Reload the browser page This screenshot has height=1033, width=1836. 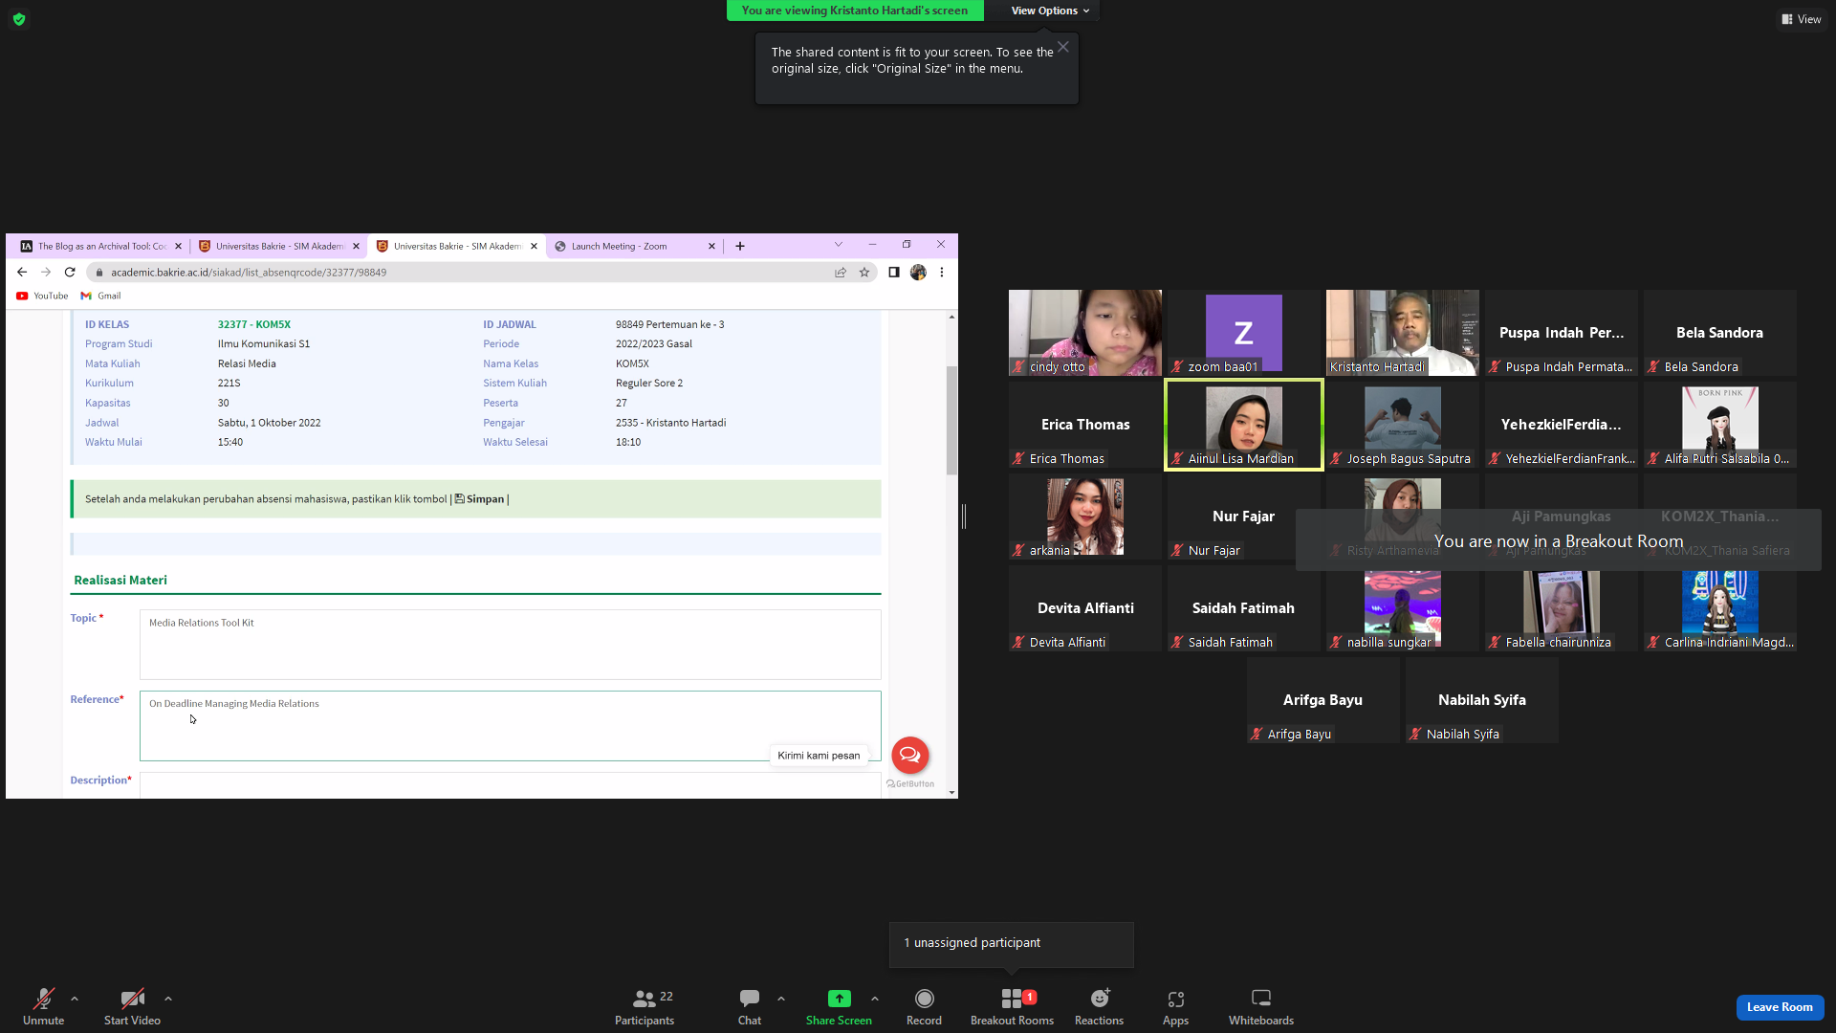pos(70,273)
